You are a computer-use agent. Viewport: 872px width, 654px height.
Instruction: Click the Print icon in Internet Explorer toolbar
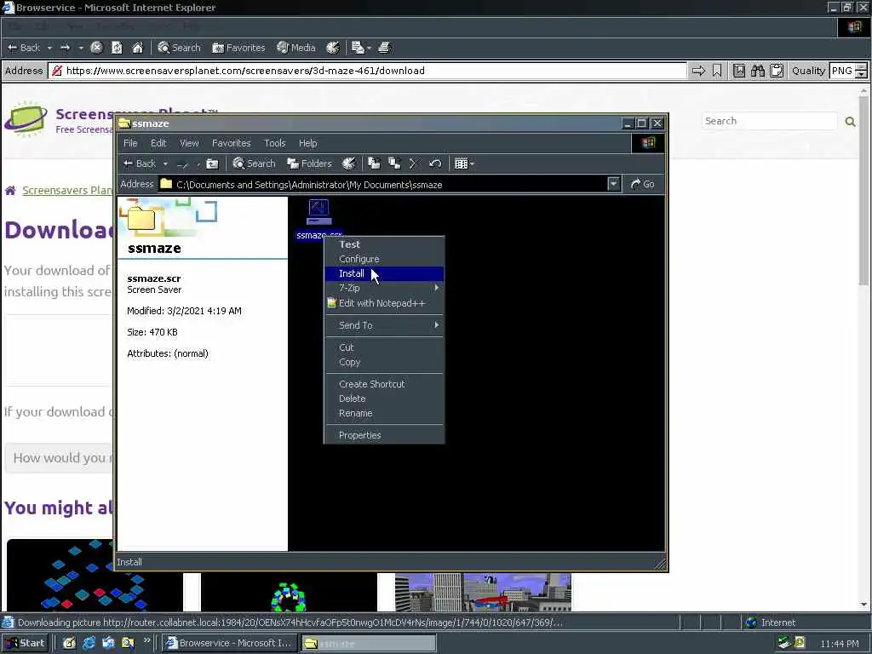tap(385, 48)
